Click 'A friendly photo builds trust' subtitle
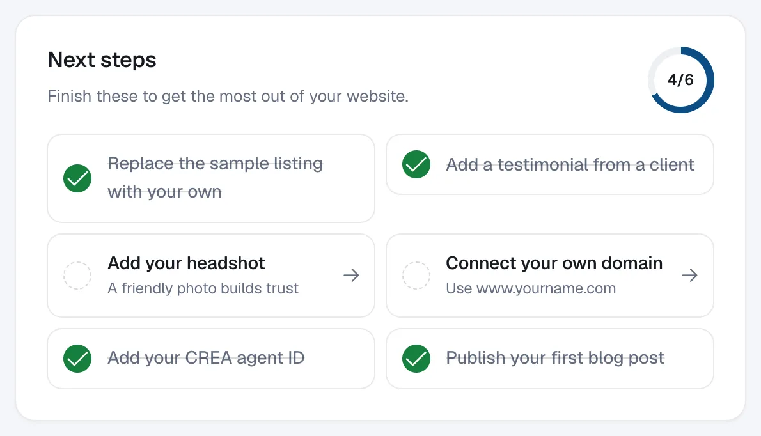The image size is (761, 436). 203,288
